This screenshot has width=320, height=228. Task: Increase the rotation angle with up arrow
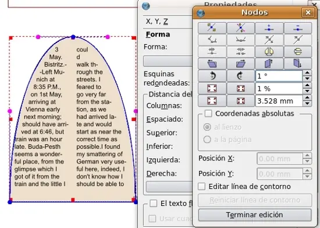[x=307, y=73]
